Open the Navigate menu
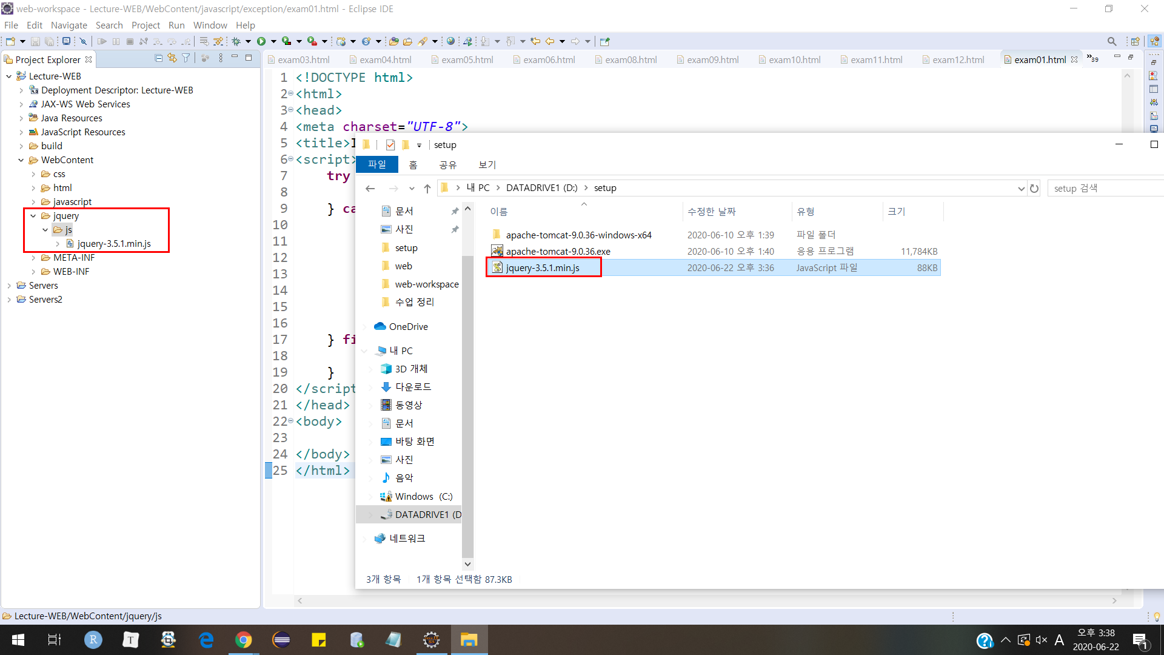 [69, 25]
